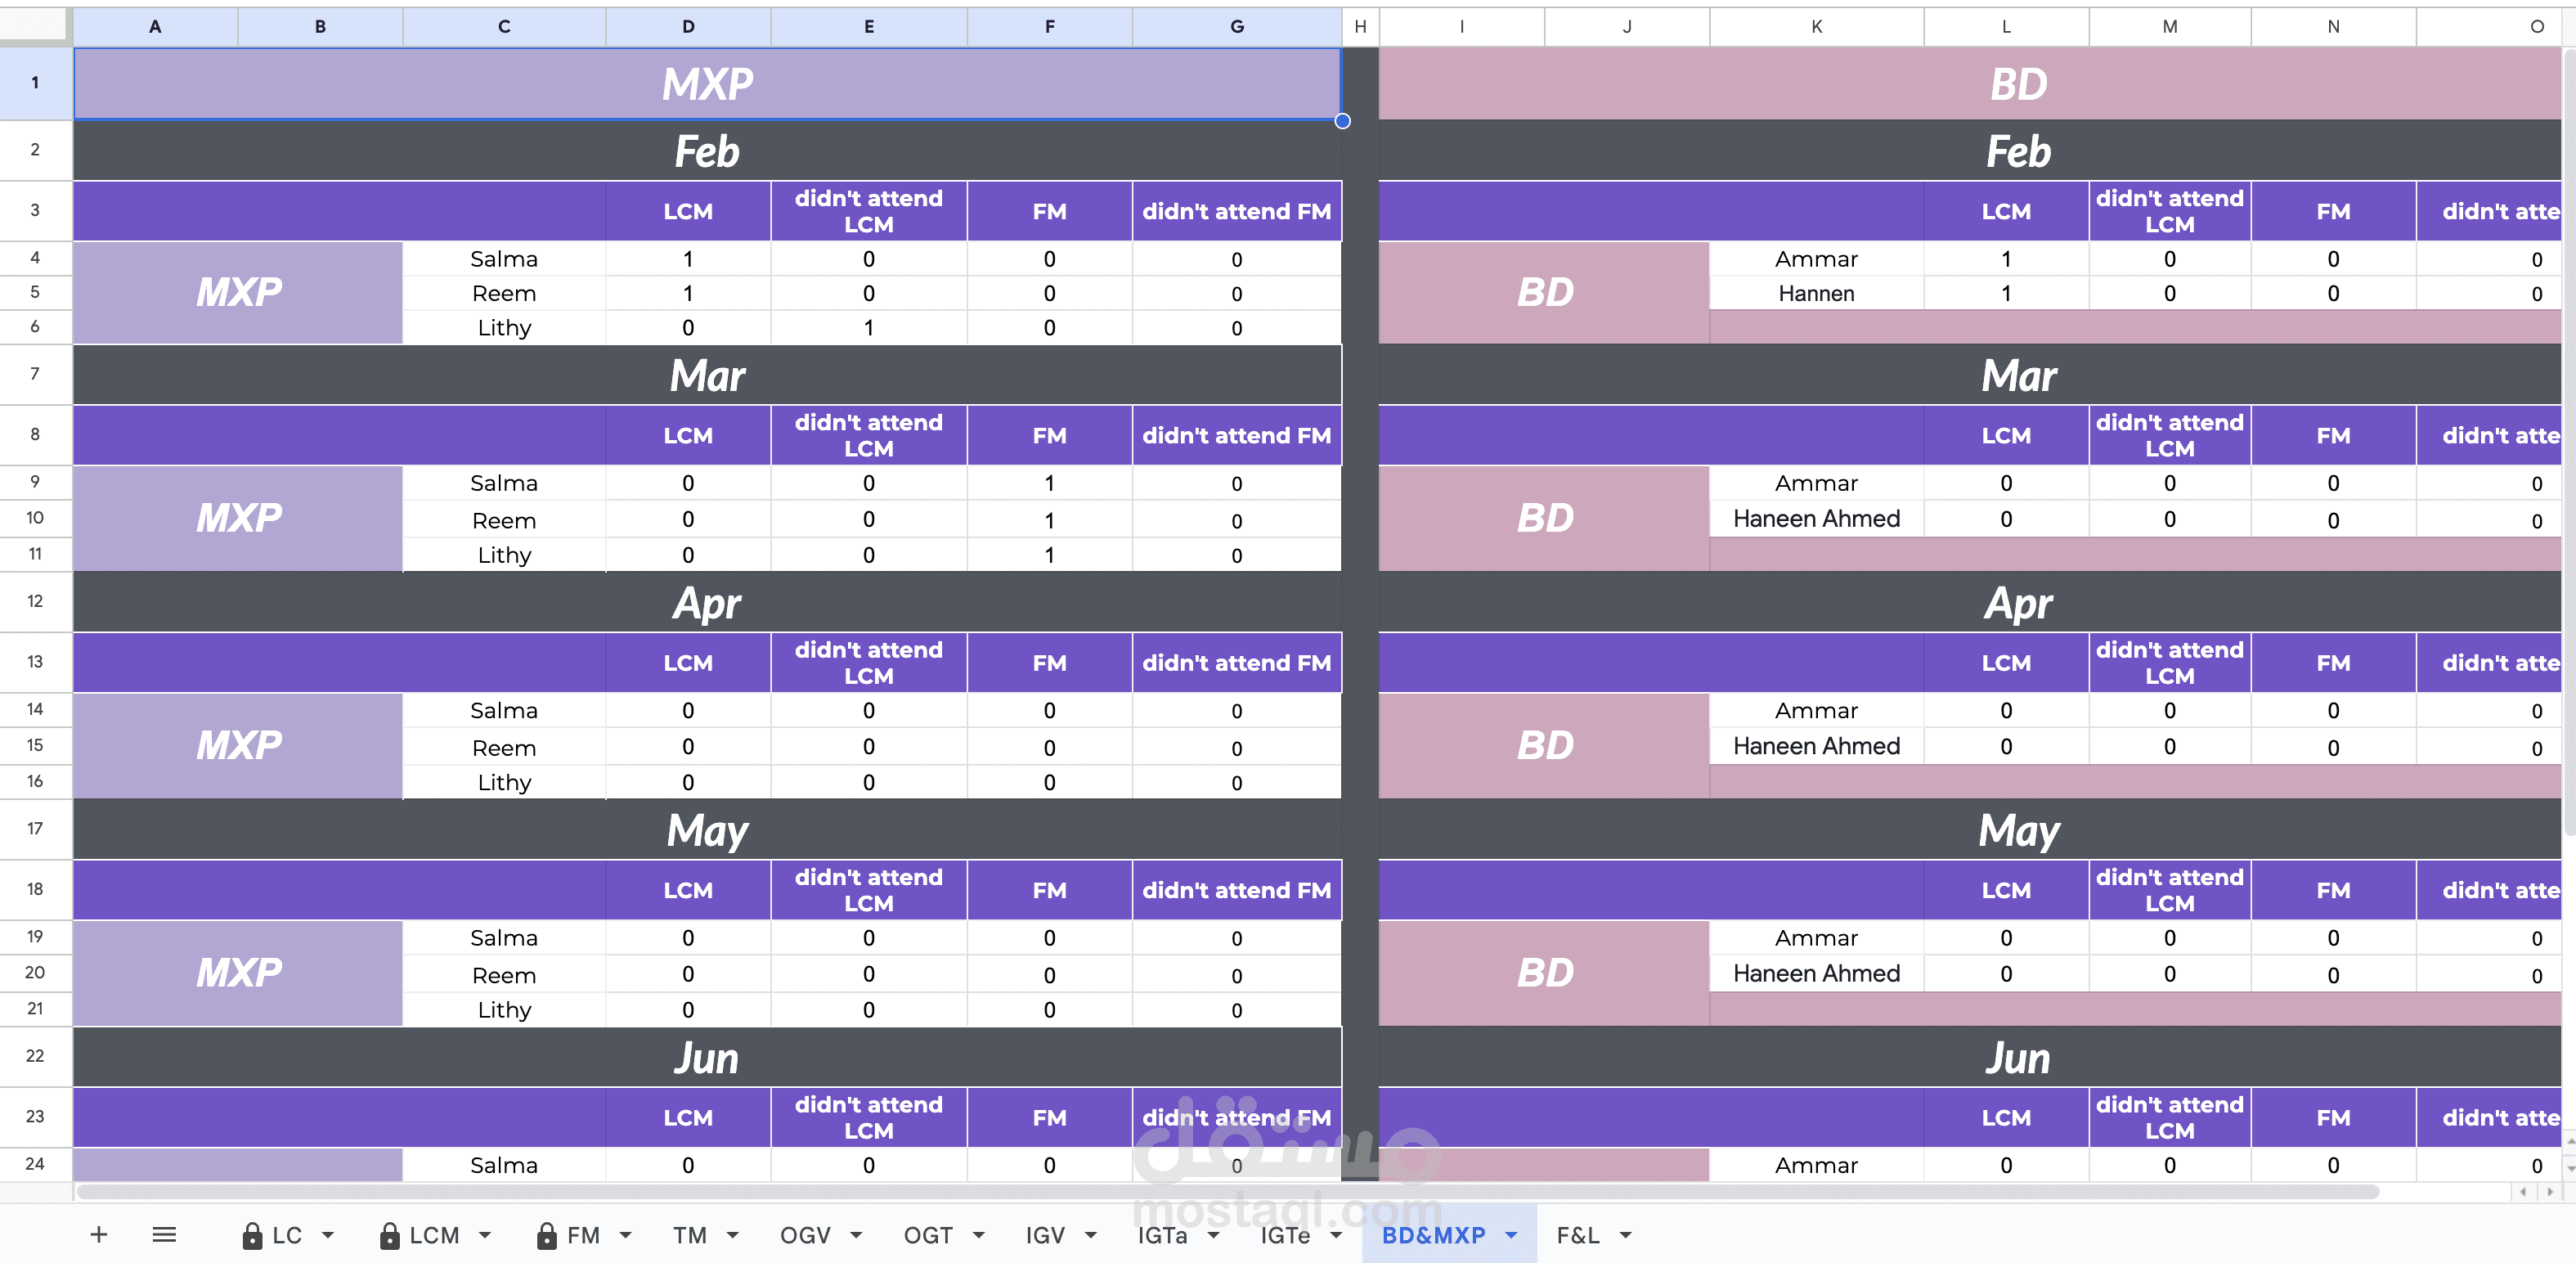Open the LCM tab dropdown arrow
Viewport: 2576px width, 1263px height.
485,1236
